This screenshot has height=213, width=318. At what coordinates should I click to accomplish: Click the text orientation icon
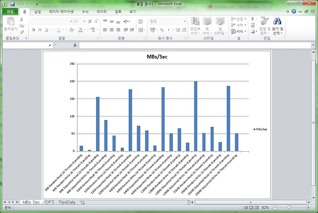pos(126,21)
